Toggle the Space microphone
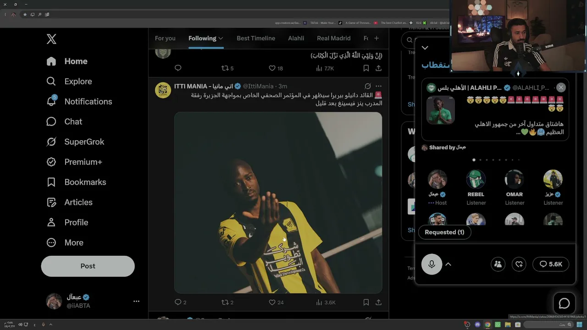The height and width of the screenshot is (330, 587). (x=432, y=264)
